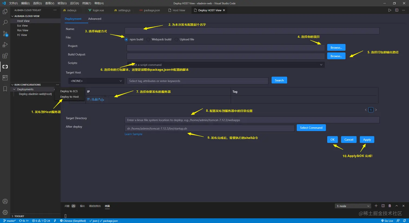Image resolution: width=409 pixels, height=223 pixels.
Task: Open the index.js editor tab
Action: 72,10
